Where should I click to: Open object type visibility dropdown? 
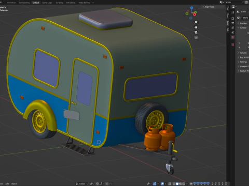[x=149, y=184]
